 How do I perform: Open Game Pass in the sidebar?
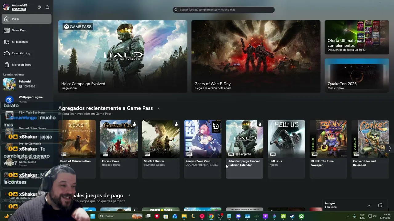tap(26, 30)
